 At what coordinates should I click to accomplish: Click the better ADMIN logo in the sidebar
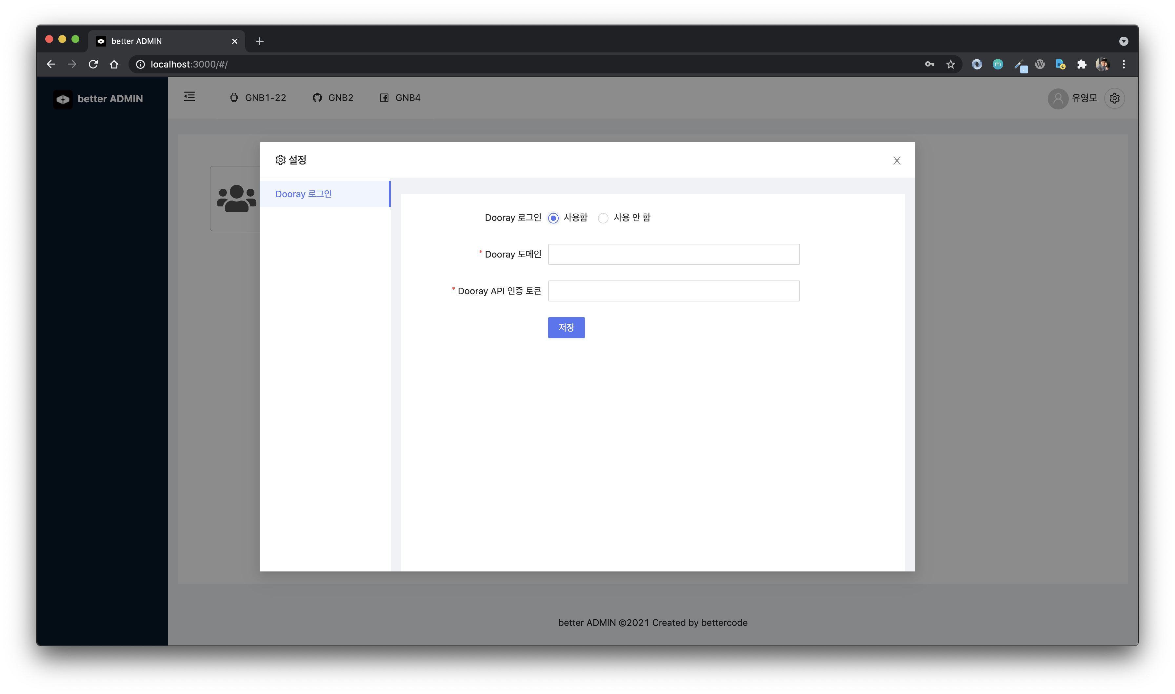tap(98, 99)
